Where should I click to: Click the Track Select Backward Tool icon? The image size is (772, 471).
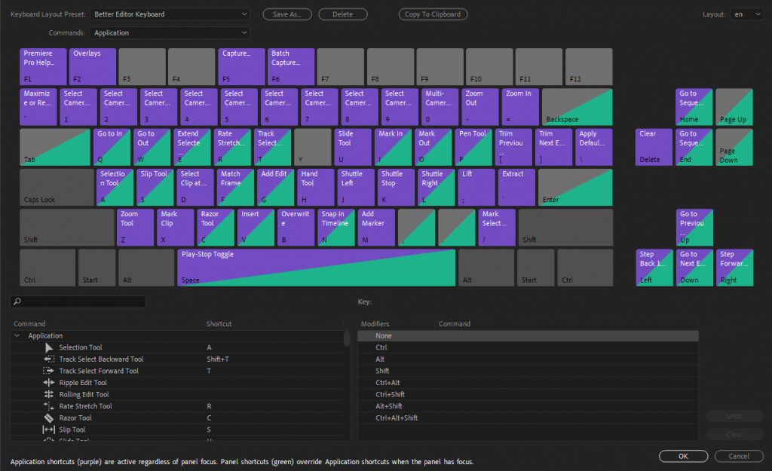(50, 359)
